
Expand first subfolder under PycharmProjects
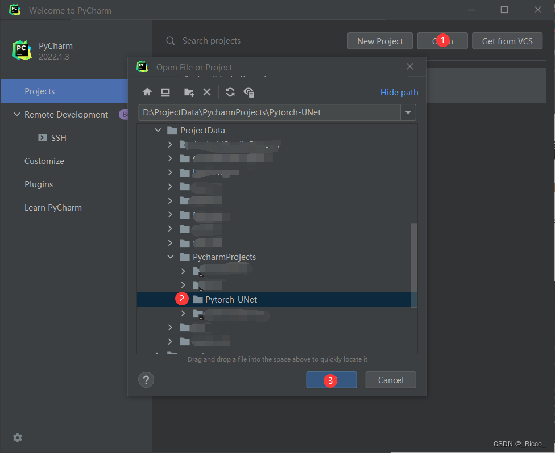[183, 271]
